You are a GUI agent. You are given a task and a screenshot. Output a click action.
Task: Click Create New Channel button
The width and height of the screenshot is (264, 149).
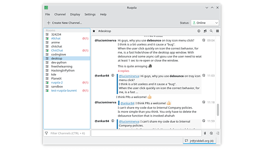64,23
